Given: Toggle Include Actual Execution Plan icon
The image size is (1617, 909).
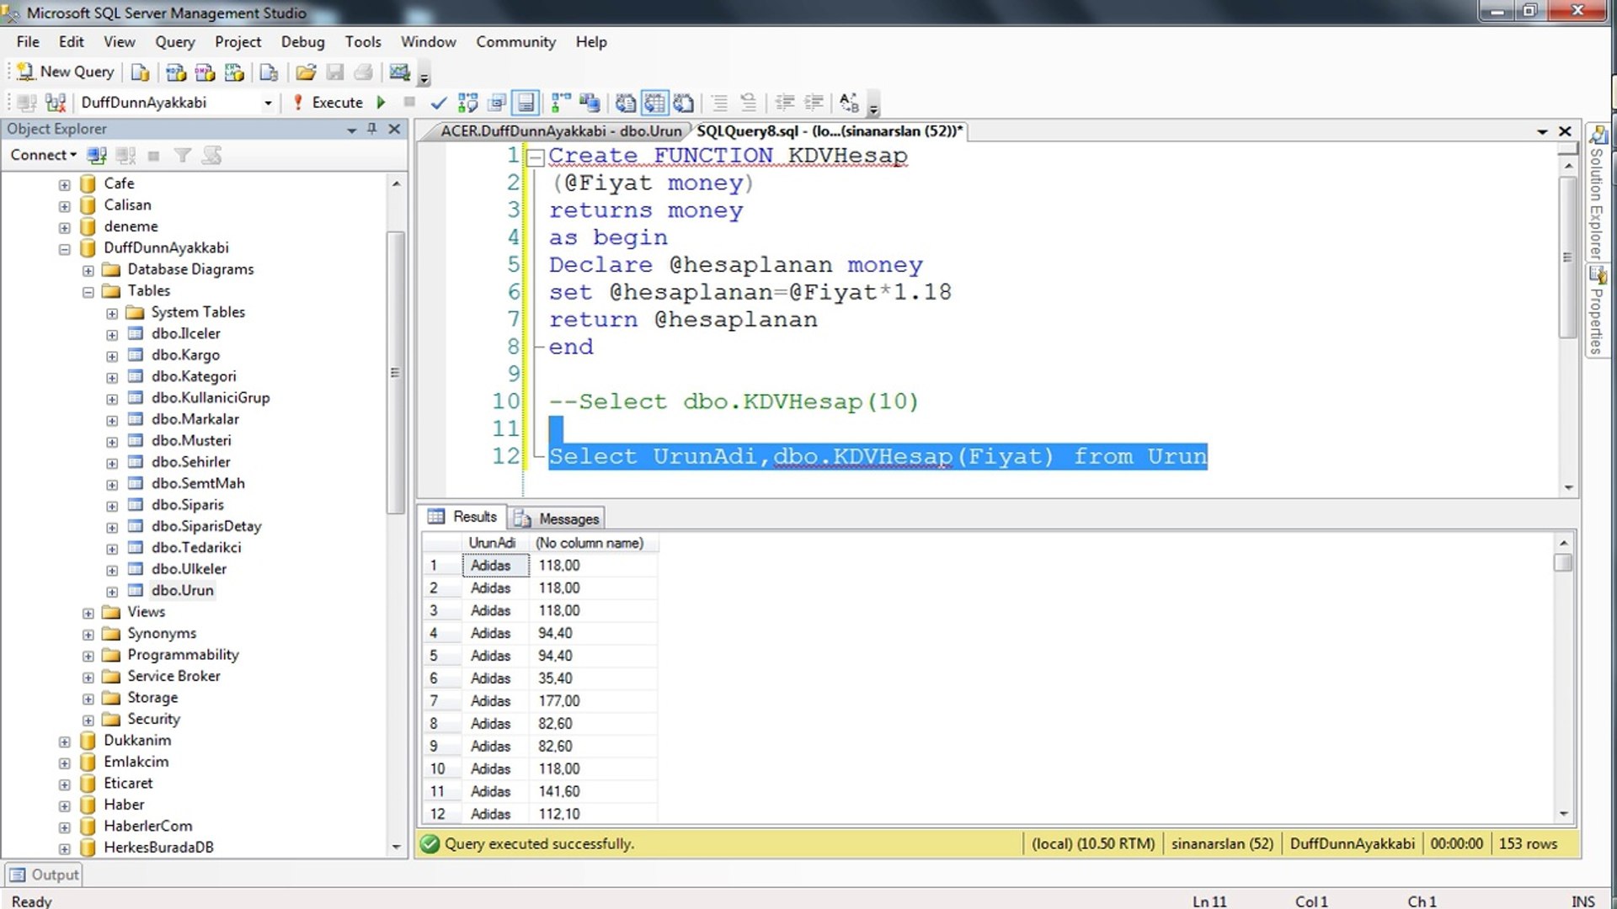Looking at the screenshot, I should (x=560, y=103).
